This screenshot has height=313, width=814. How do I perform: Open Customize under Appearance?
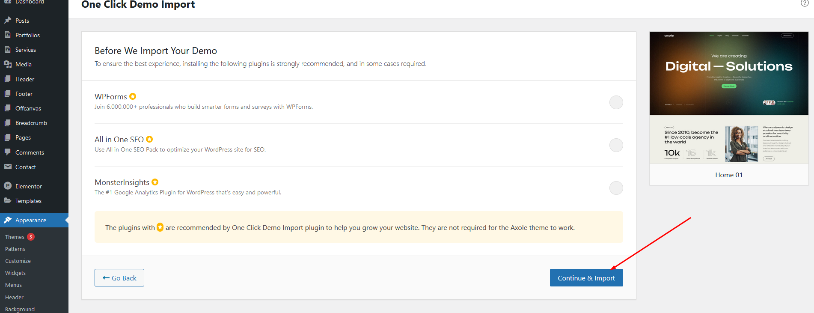tap(18, 261)
